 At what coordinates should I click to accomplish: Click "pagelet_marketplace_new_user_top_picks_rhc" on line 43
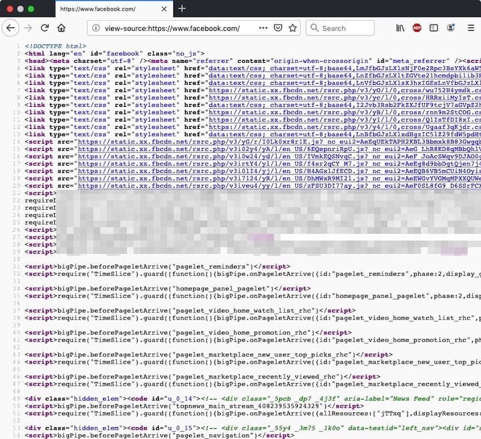coord(262,355)
